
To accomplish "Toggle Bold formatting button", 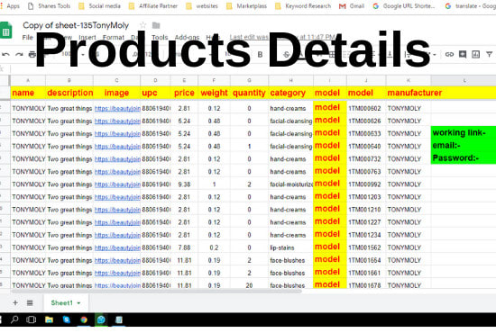I will 260,54.
